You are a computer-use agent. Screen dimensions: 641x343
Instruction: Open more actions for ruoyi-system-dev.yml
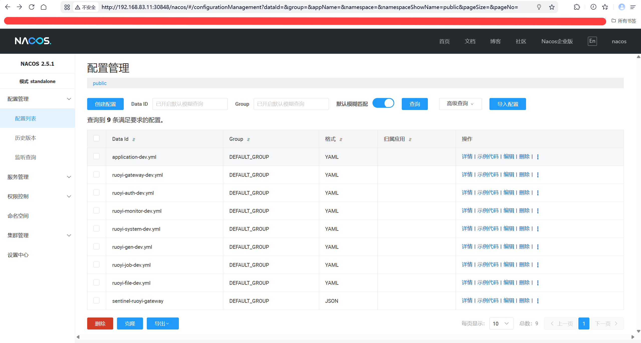538,229
